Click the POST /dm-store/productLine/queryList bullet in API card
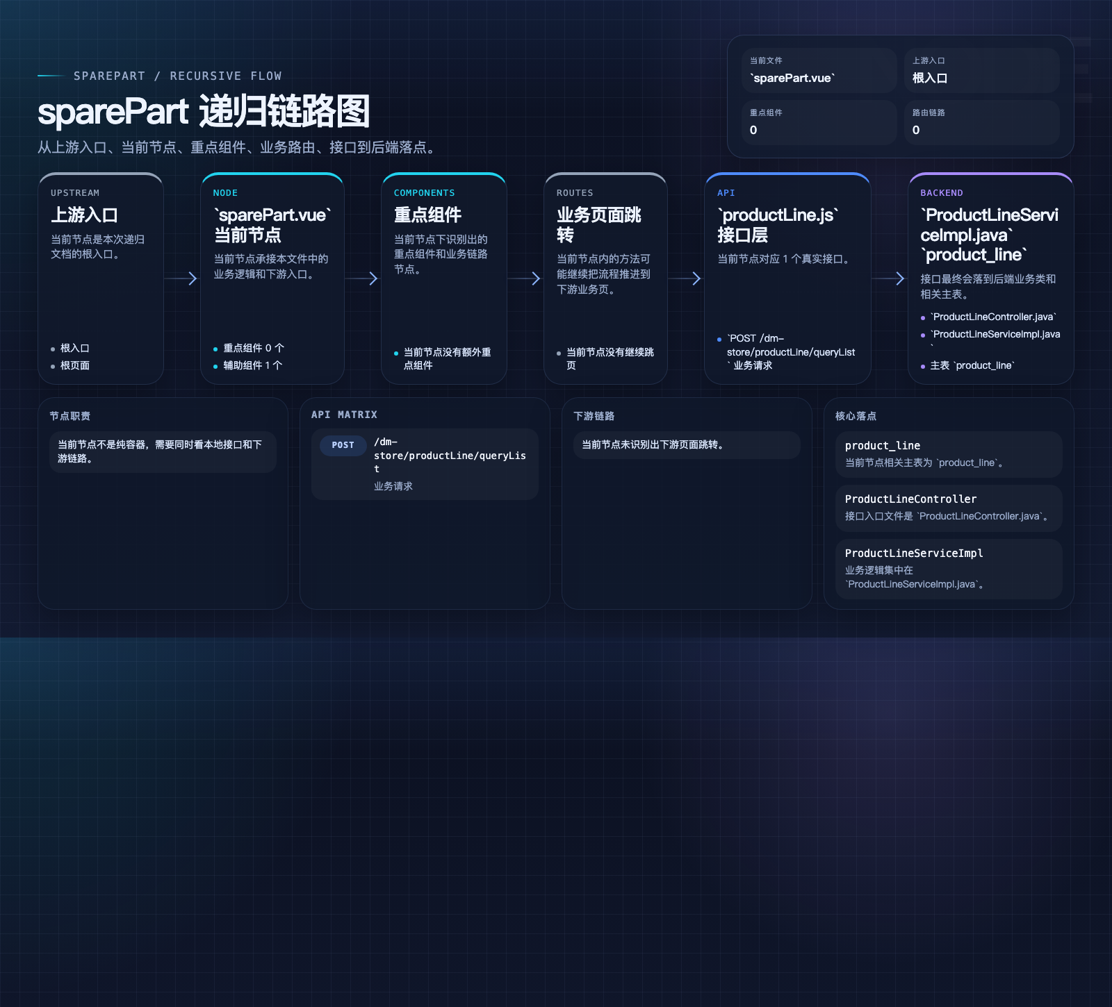This screenshot has width=1112, height=1007. point(791,352)
